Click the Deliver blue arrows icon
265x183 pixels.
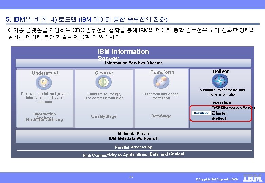220,81
